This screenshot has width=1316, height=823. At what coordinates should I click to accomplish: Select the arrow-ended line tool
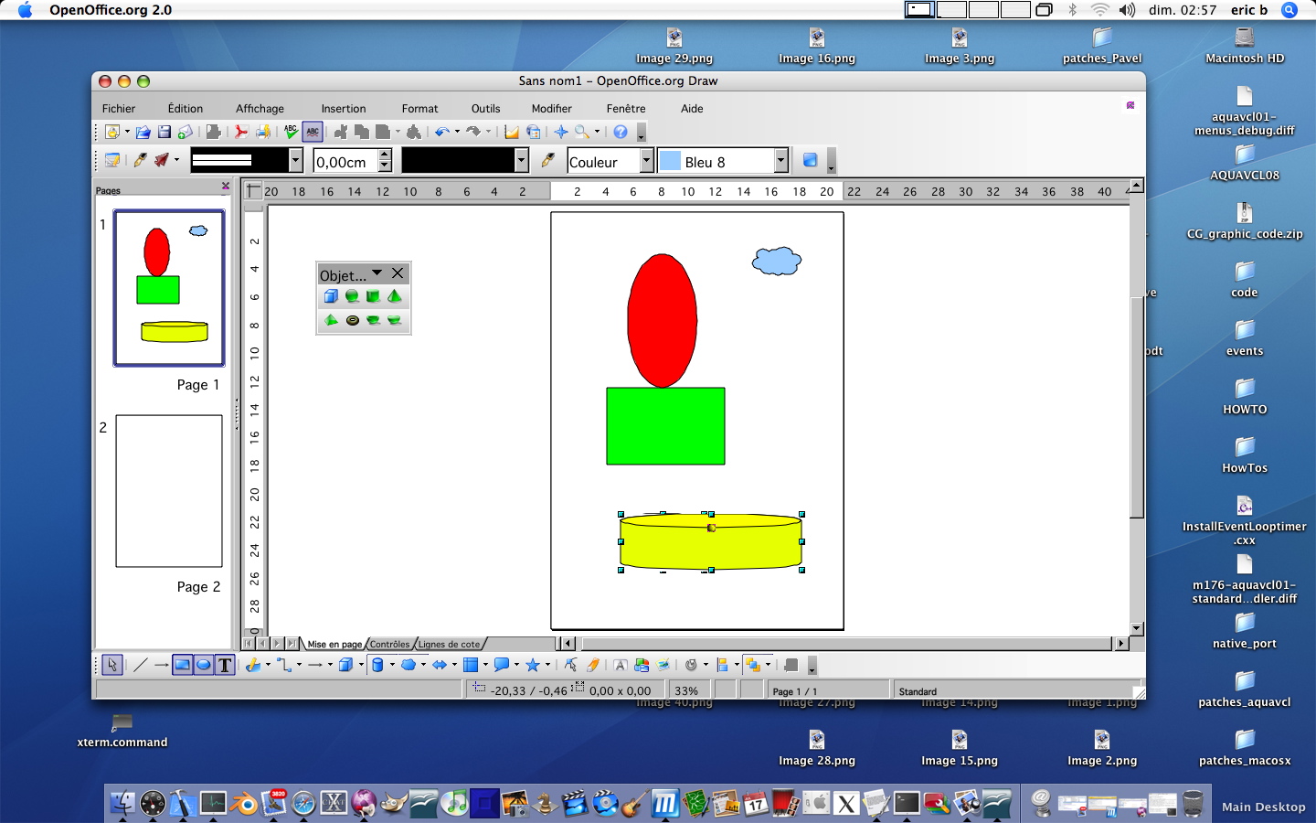161,665
